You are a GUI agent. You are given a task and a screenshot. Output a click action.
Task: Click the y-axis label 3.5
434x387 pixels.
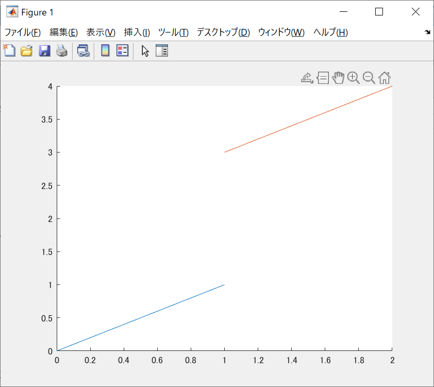47,120
